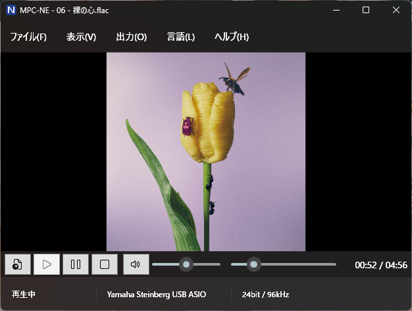The width and height of the screenshot is (412, 311).
Task: Open the 表示(V) menu
Action: [x=81, y=37]
